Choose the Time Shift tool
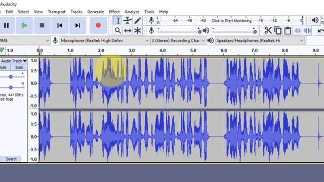 128,30
